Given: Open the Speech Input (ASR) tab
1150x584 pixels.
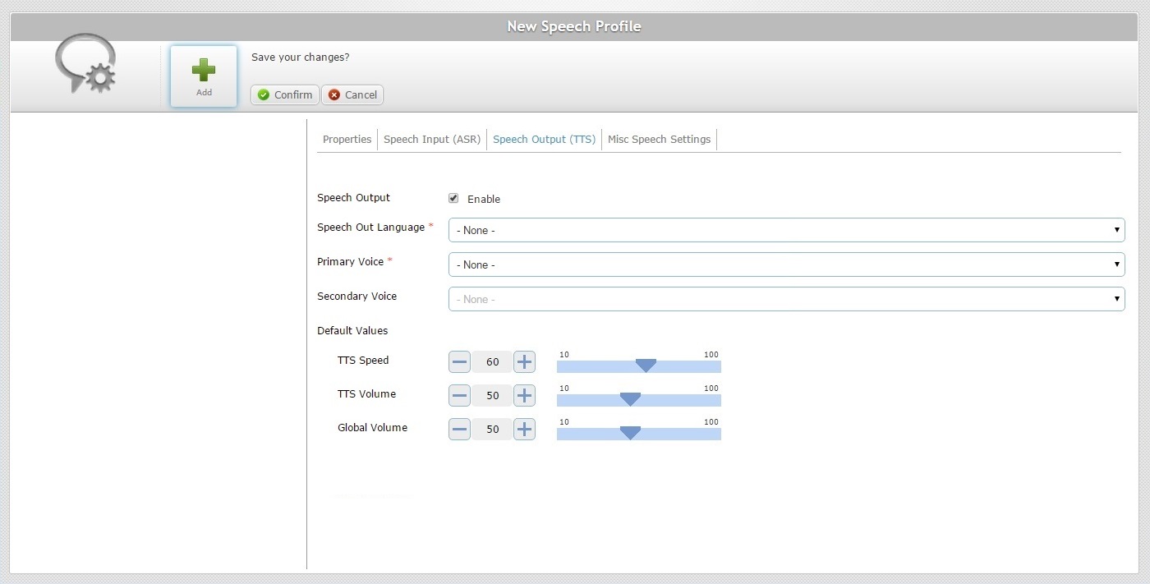Looking at the screenshot, I should [x=432, y=140].
